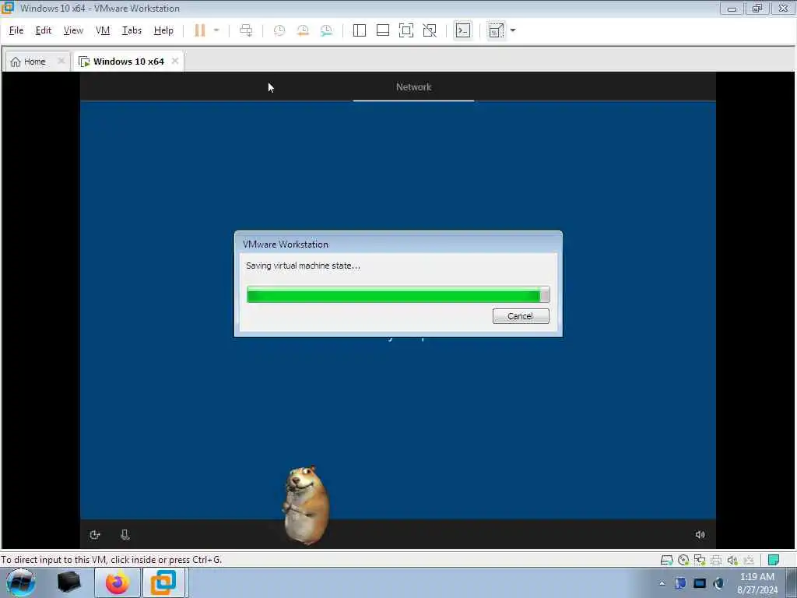Click the Suspend (pause) toolbar button
797x598 pixels.
pyautogui.click(x=200, y=30)
